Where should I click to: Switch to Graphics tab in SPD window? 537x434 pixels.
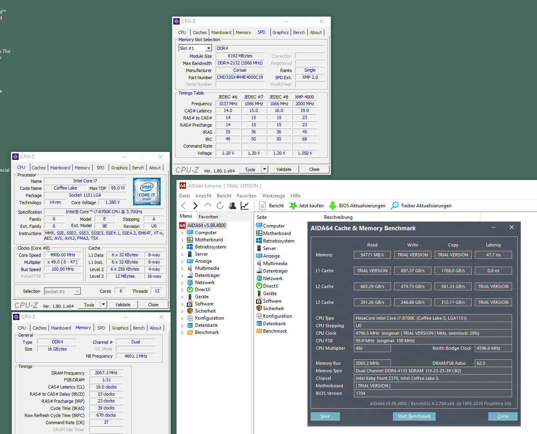point(281,32)
